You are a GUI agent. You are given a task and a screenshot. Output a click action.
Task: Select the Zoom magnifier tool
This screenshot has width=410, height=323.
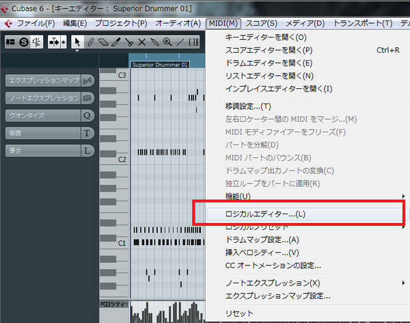(x=167, y=42)
